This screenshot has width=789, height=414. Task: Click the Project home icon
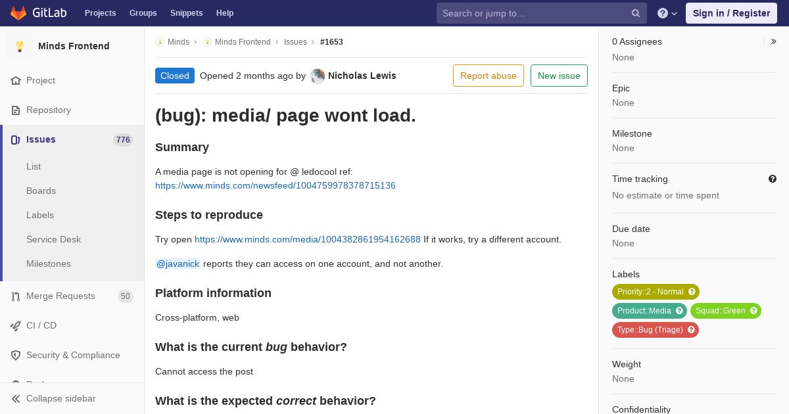tap(16, 80)
